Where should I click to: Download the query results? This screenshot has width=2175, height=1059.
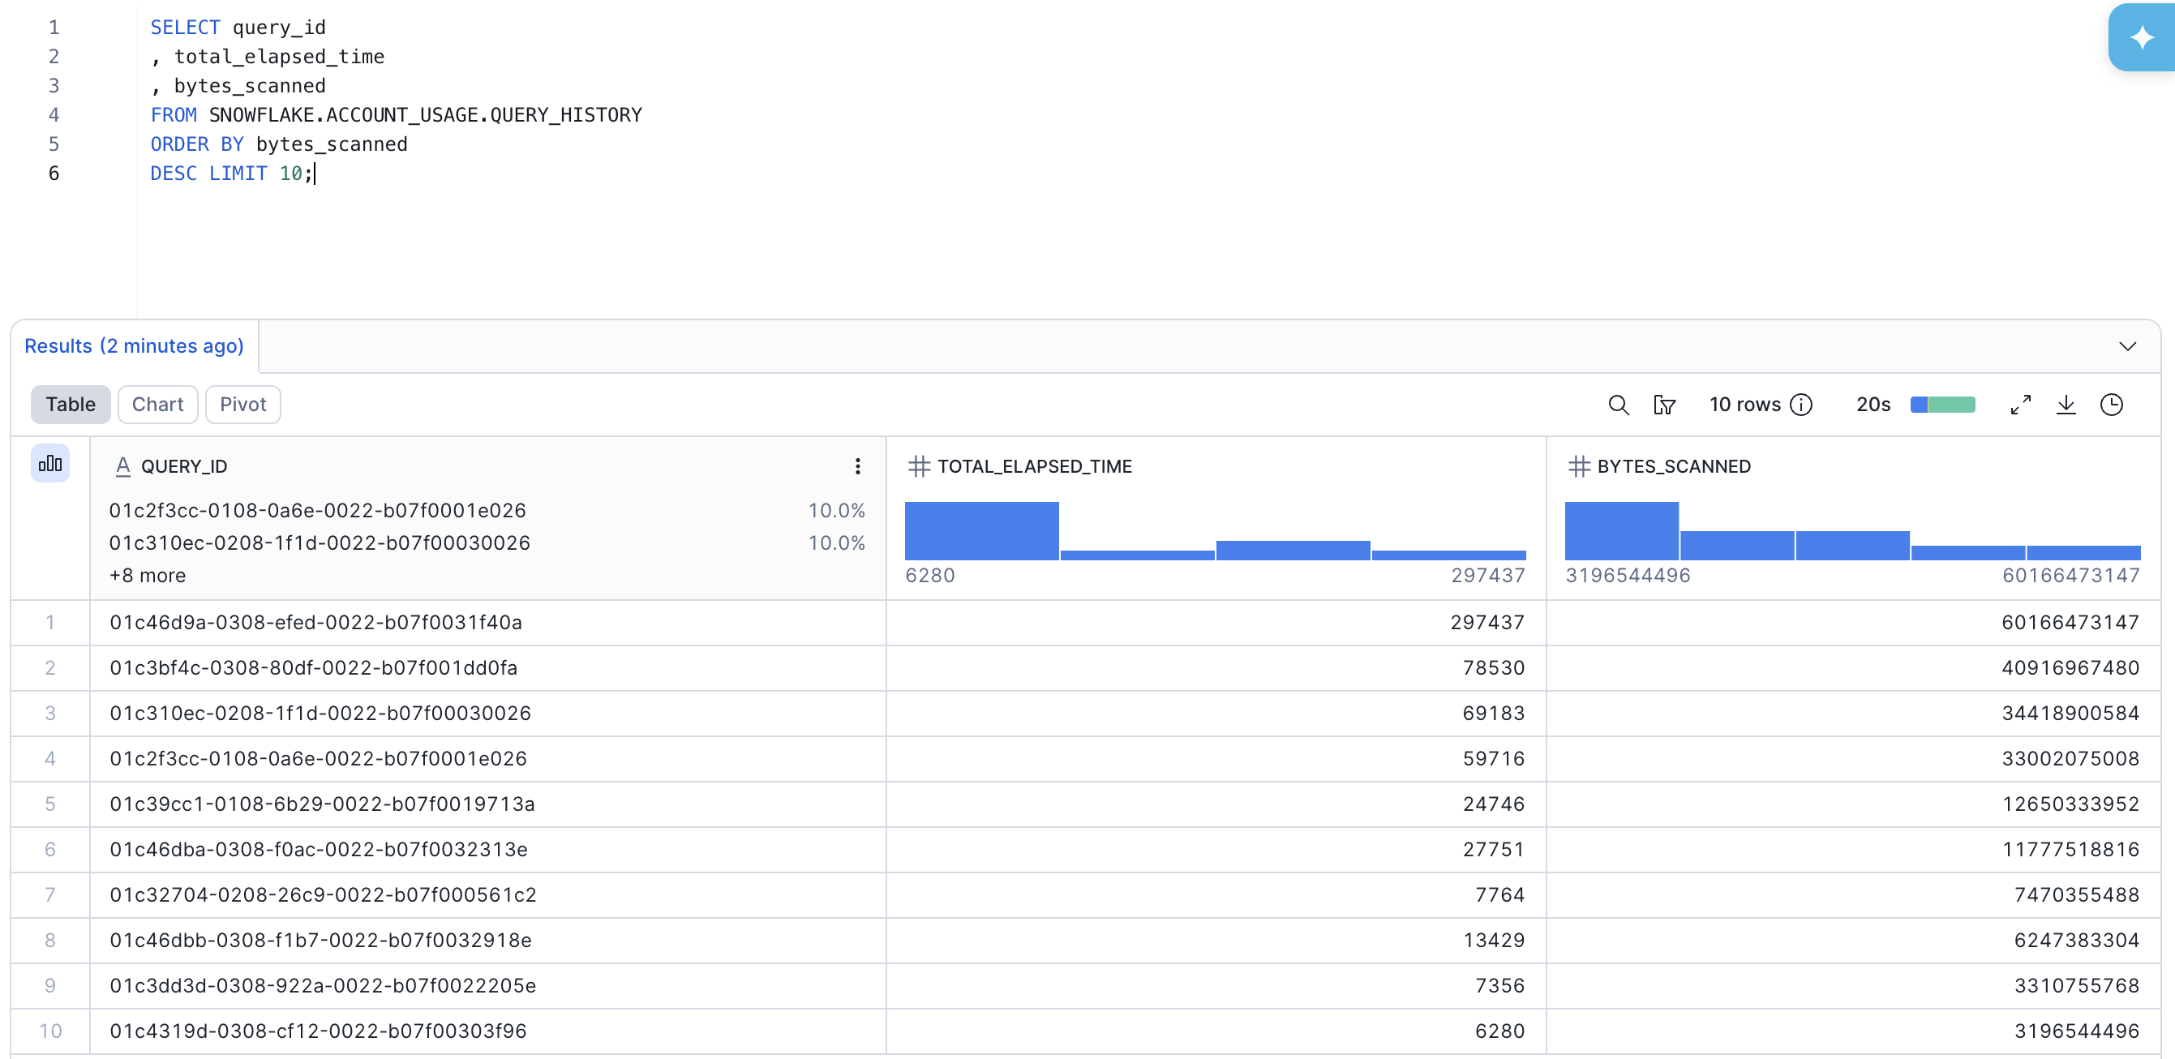coord(2066,405)
